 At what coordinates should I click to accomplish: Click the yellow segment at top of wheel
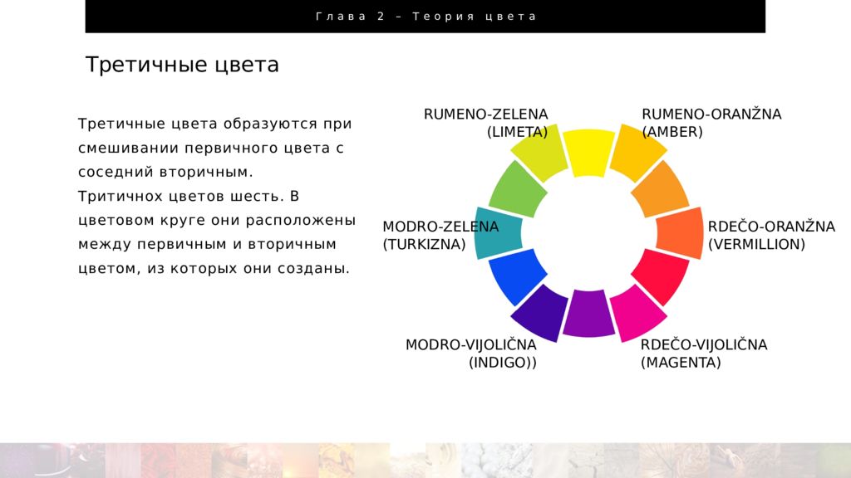pos(589,153)
